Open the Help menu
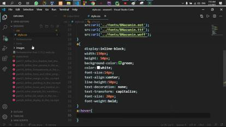The image size is (226, 127). coord(75,10)
